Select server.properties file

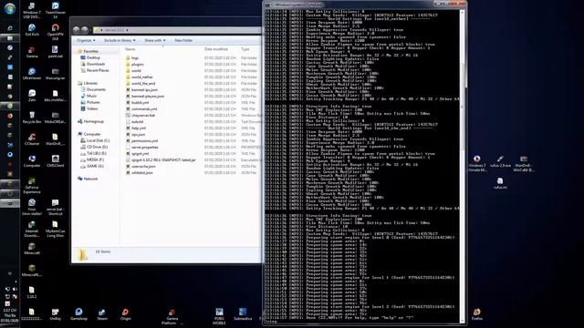pyautogui.click(x=142, y=148)
